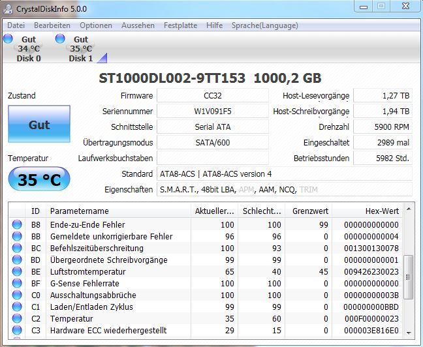Screen dimensions: 423x347
Task: Minimize the CrystalDiskInfo window
Action: [x=364, y=7]
